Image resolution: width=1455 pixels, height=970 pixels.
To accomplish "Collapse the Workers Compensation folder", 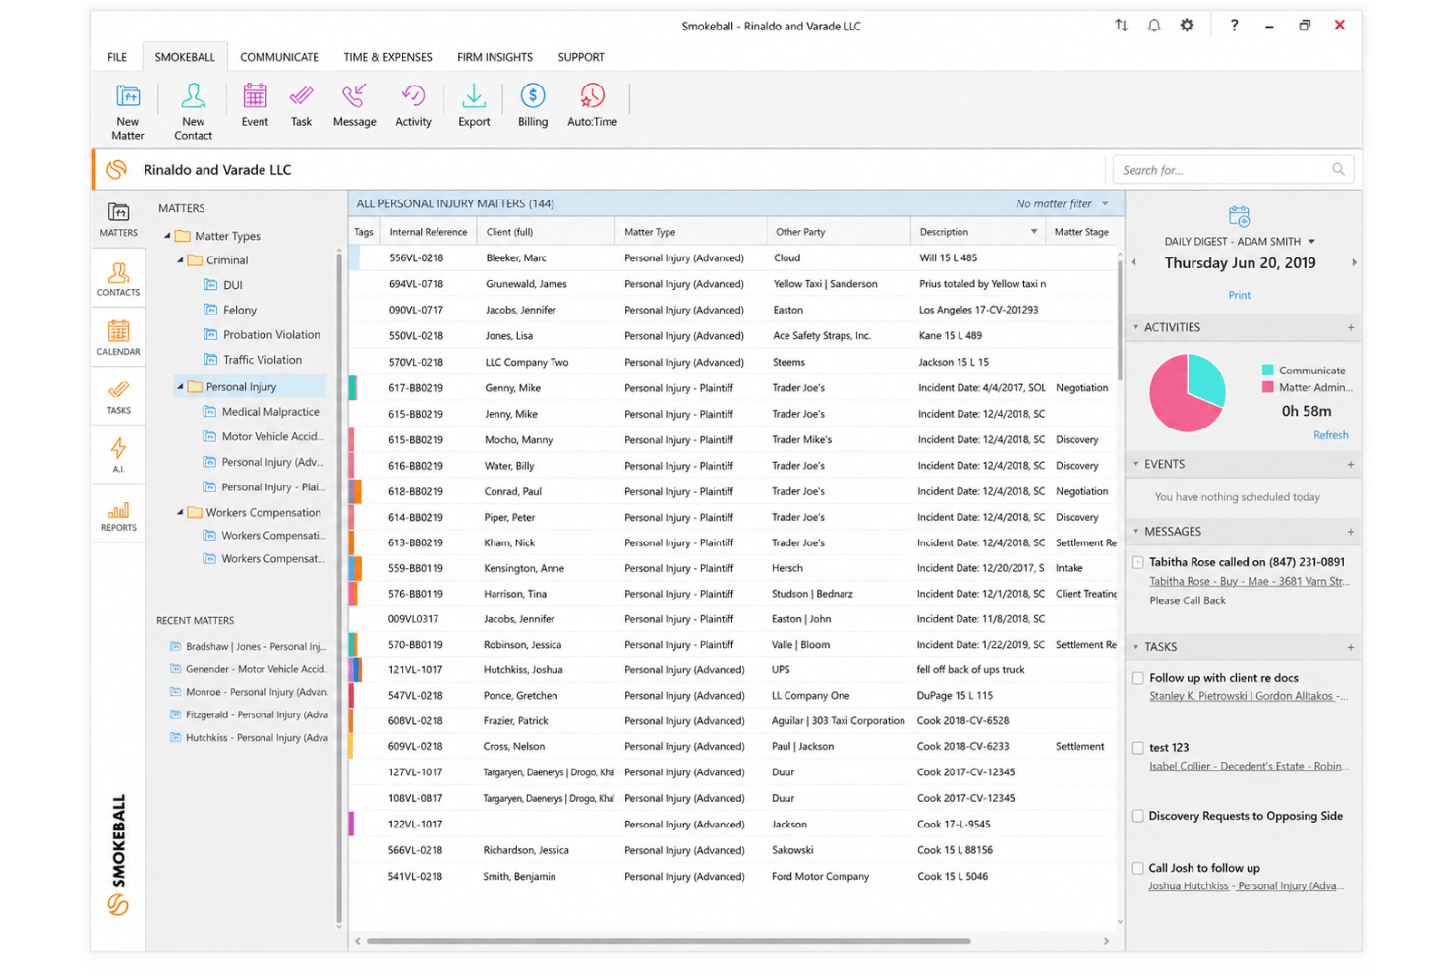I will pyautogui.click(x=180, y=512).
